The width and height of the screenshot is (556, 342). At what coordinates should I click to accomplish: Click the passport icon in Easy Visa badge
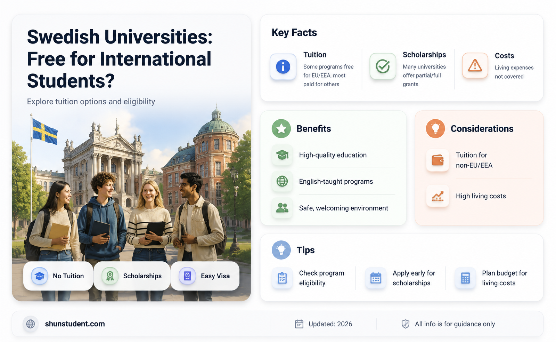tap(187, 276)
